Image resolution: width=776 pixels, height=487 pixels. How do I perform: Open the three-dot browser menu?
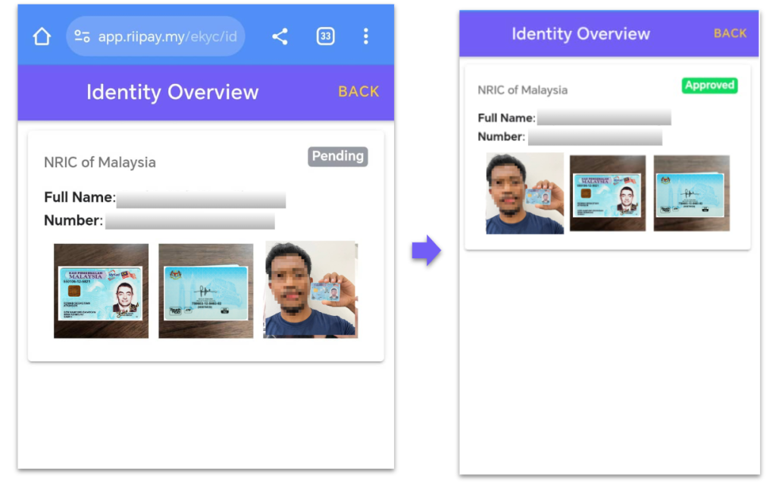366,36
